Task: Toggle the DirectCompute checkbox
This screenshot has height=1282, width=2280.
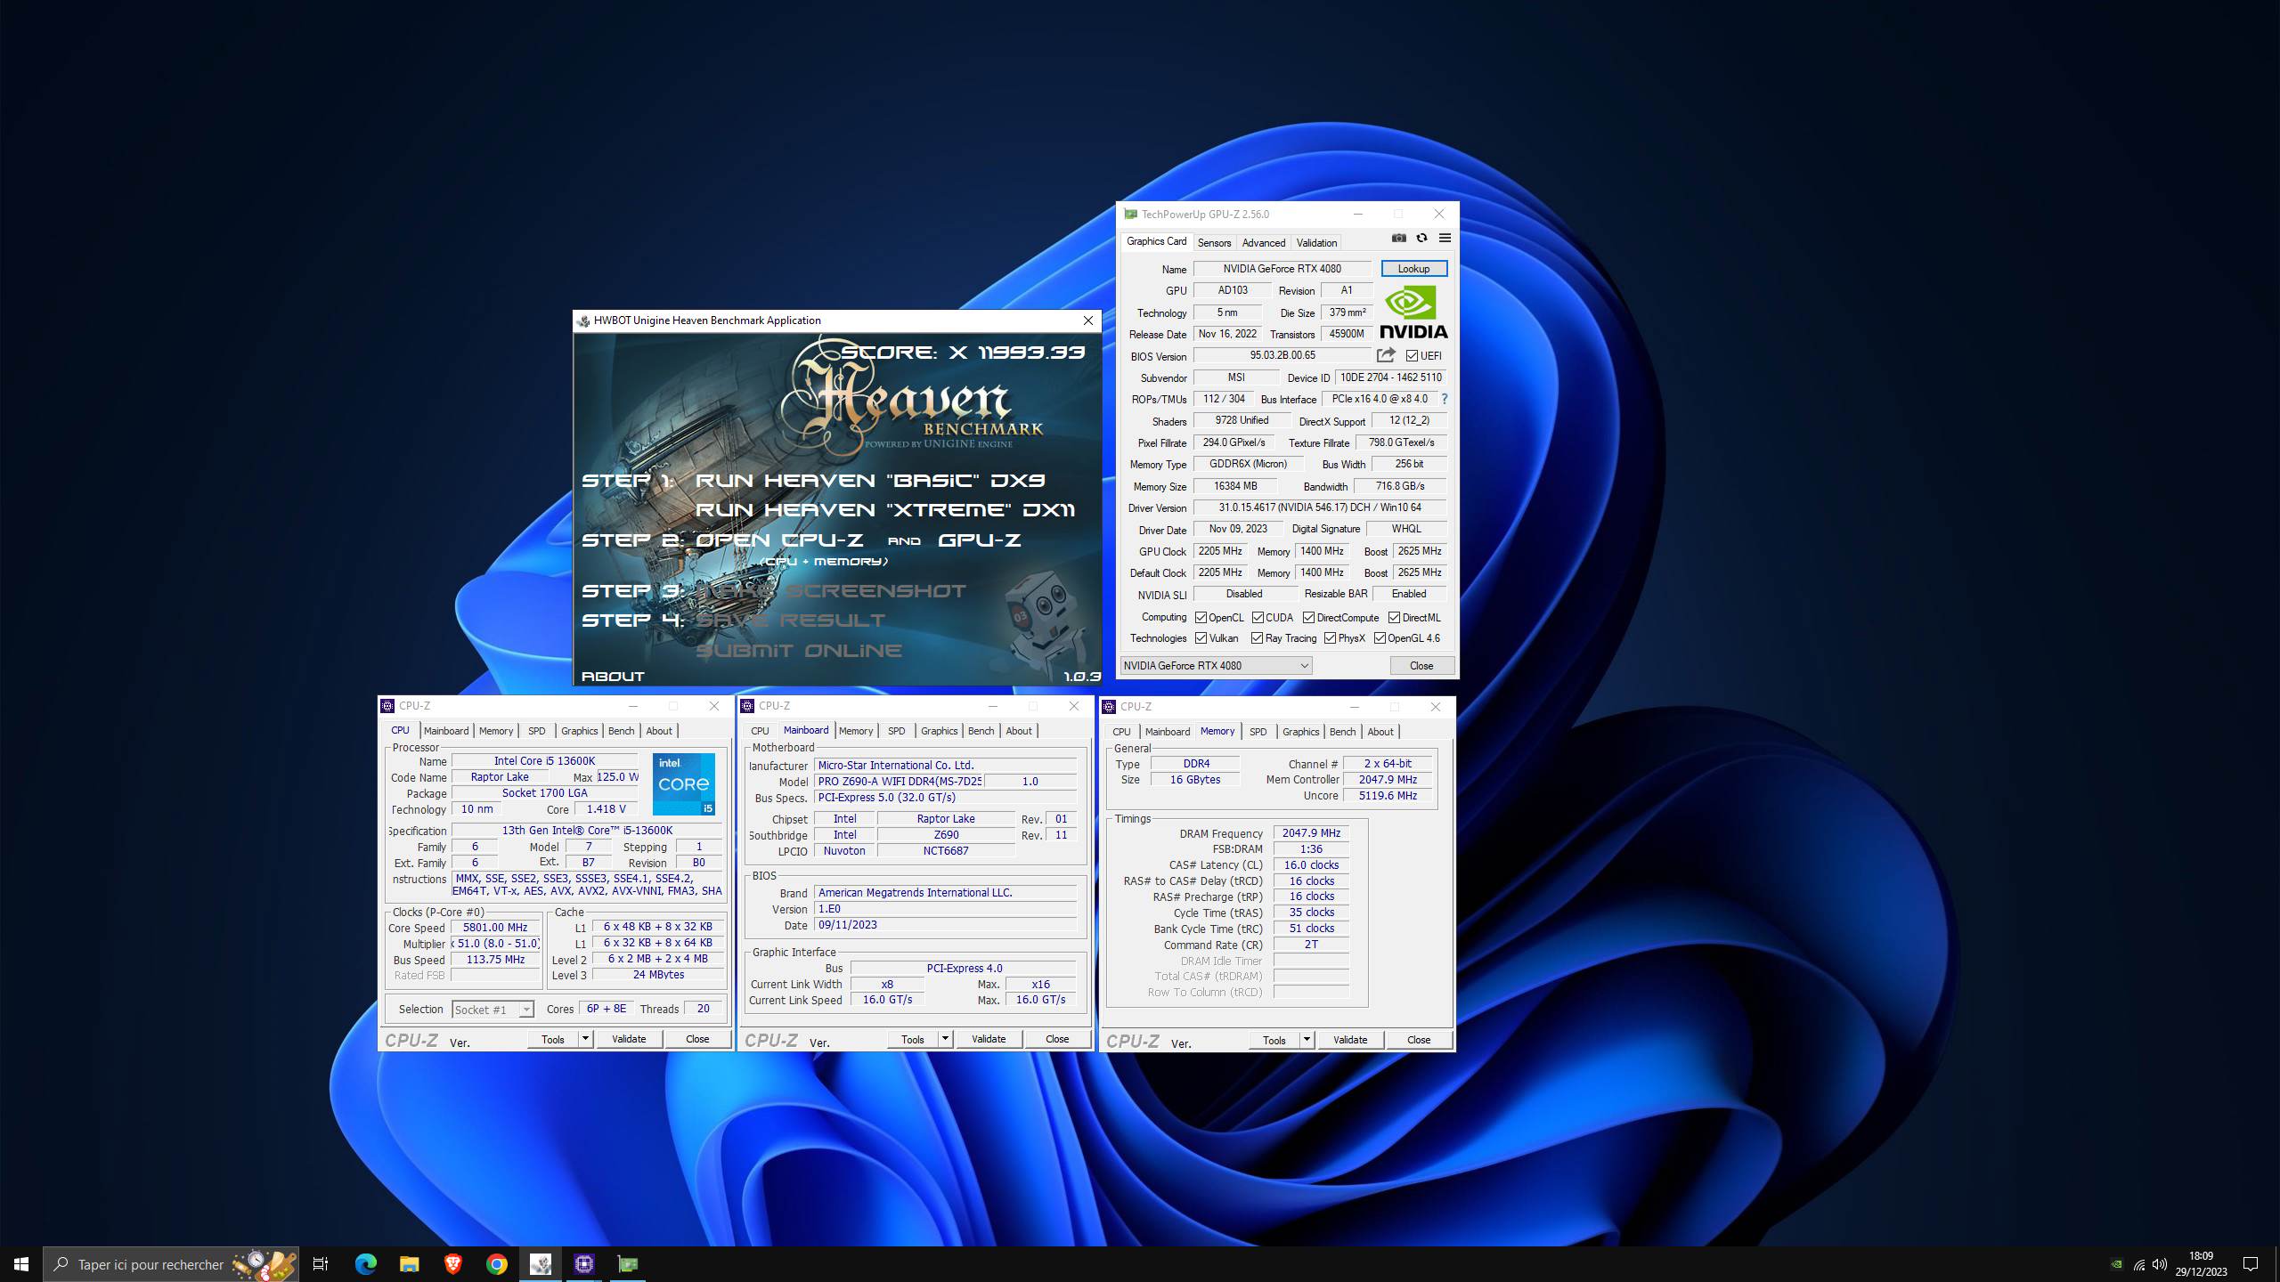Action: (x=1308, y=617)
